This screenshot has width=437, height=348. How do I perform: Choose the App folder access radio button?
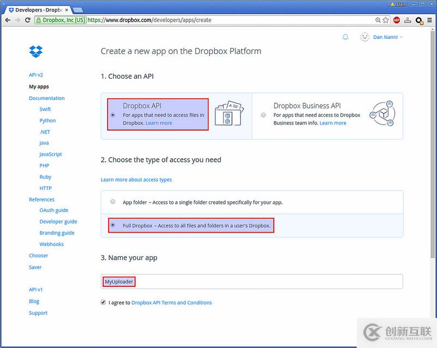113,202
